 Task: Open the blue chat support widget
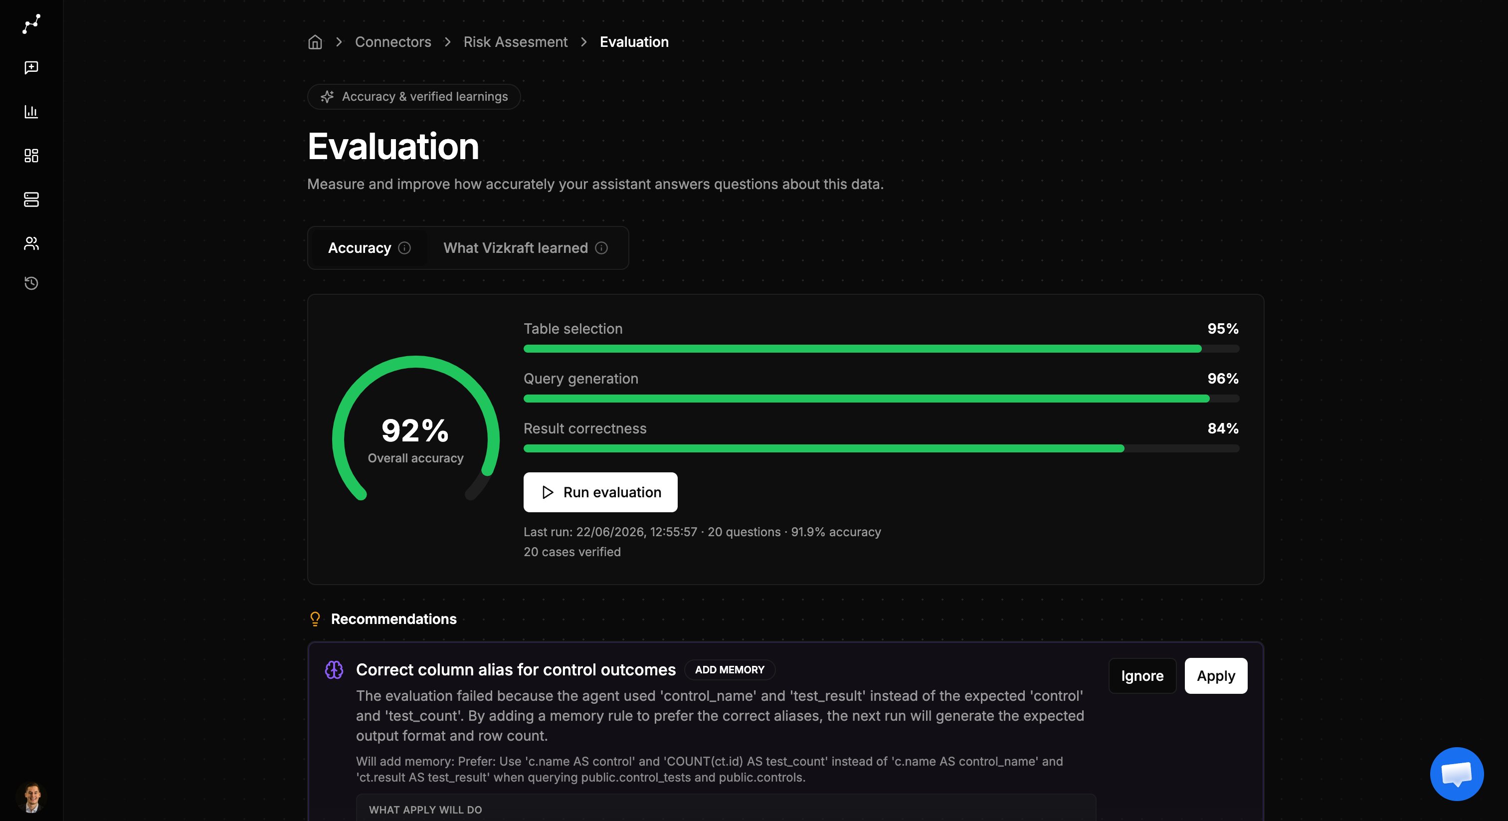[1457, 774]
